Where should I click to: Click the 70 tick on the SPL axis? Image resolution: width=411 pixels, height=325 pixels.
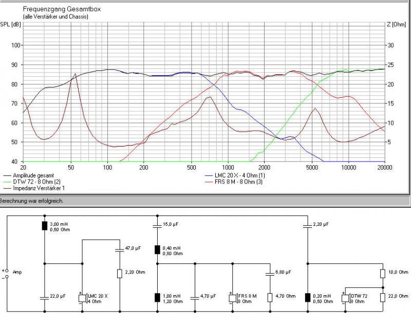15,103
